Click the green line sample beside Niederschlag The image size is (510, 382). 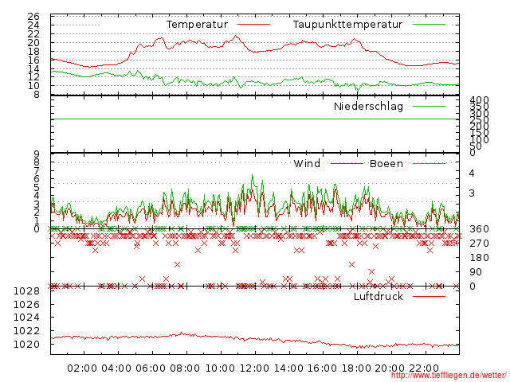click(x=429, y=106)
